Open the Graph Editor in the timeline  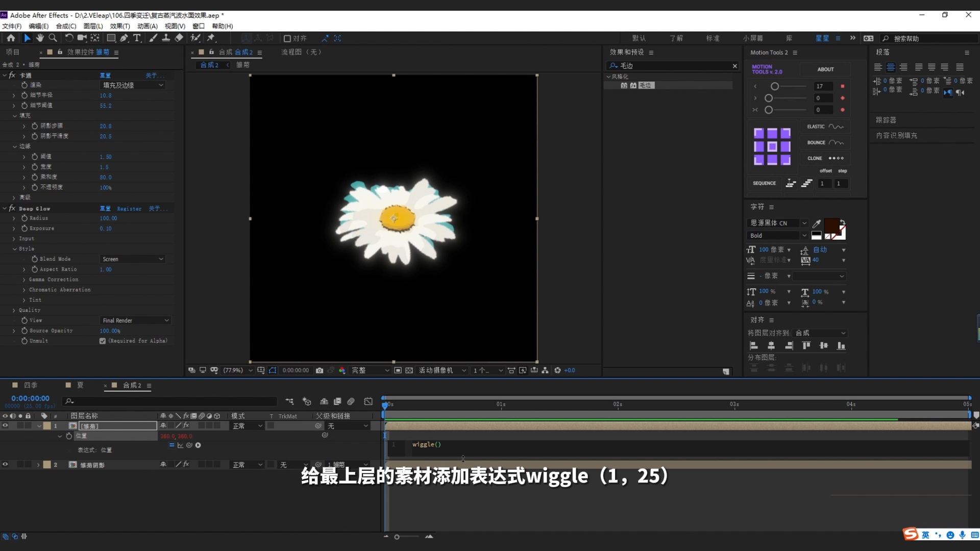tap(369, 402)
